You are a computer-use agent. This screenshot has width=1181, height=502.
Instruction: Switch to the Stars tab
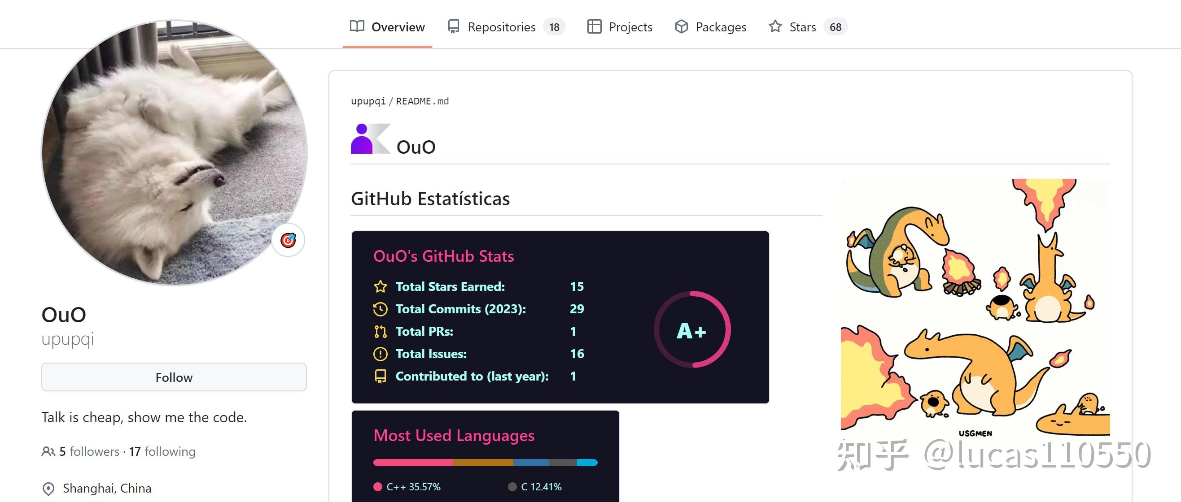[x=802, y=27]
